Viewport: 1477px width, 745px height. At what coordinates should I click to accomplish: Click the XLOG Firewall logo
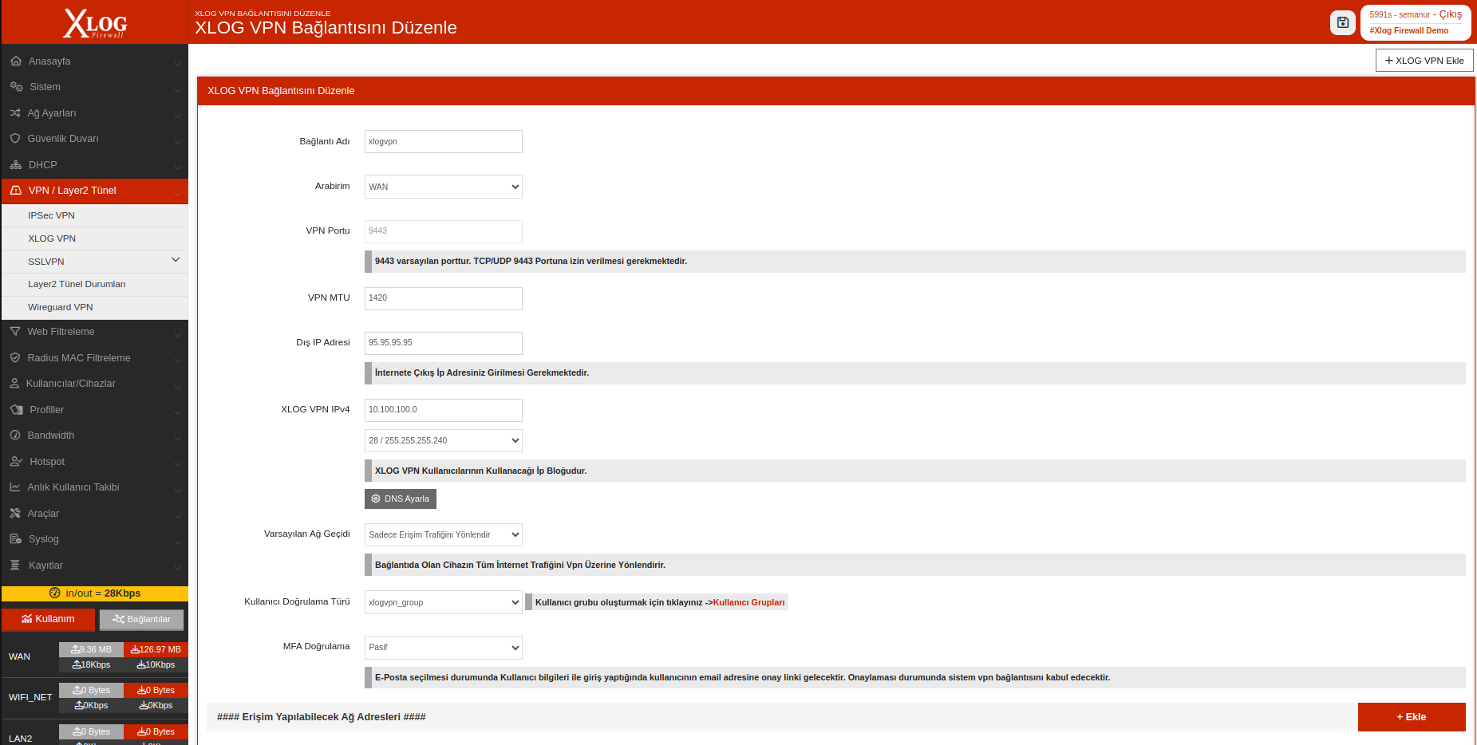(95, 23)
